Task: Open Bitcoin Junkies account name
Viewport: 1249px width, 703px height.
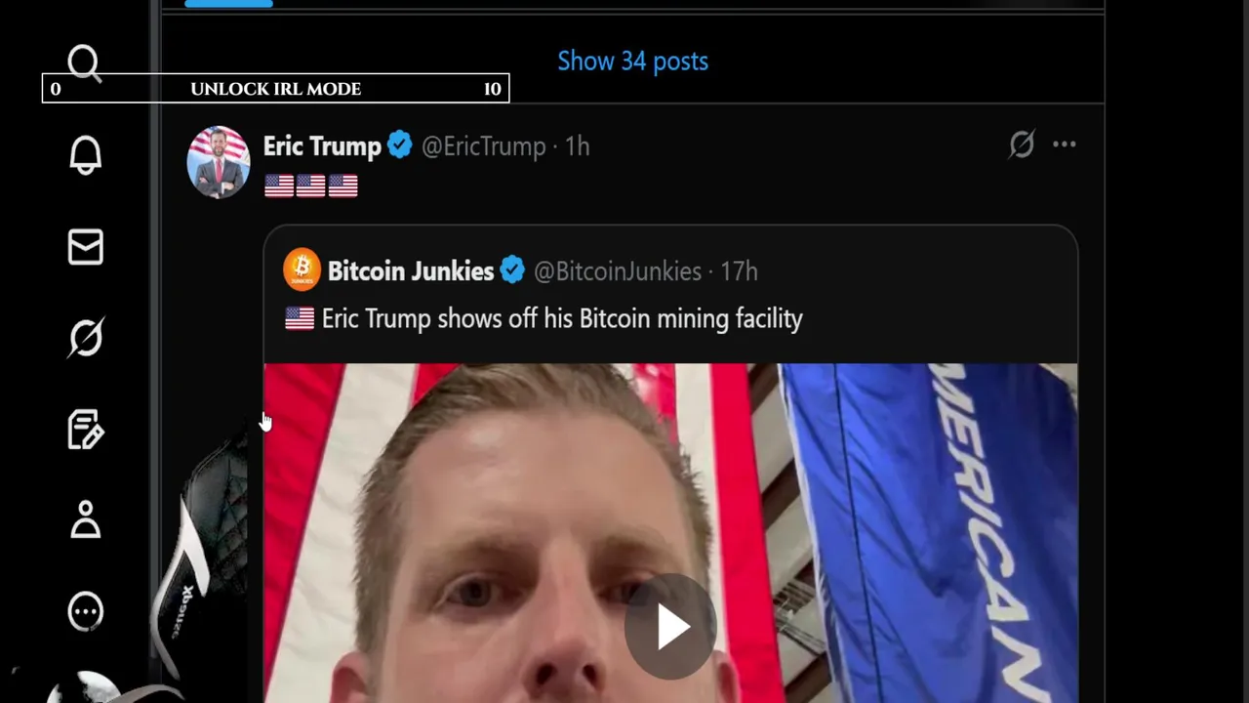Action: (x=411, y=271)
